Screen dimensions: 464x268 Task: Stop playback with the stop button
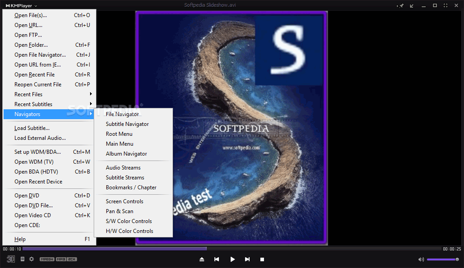[262, 259]
